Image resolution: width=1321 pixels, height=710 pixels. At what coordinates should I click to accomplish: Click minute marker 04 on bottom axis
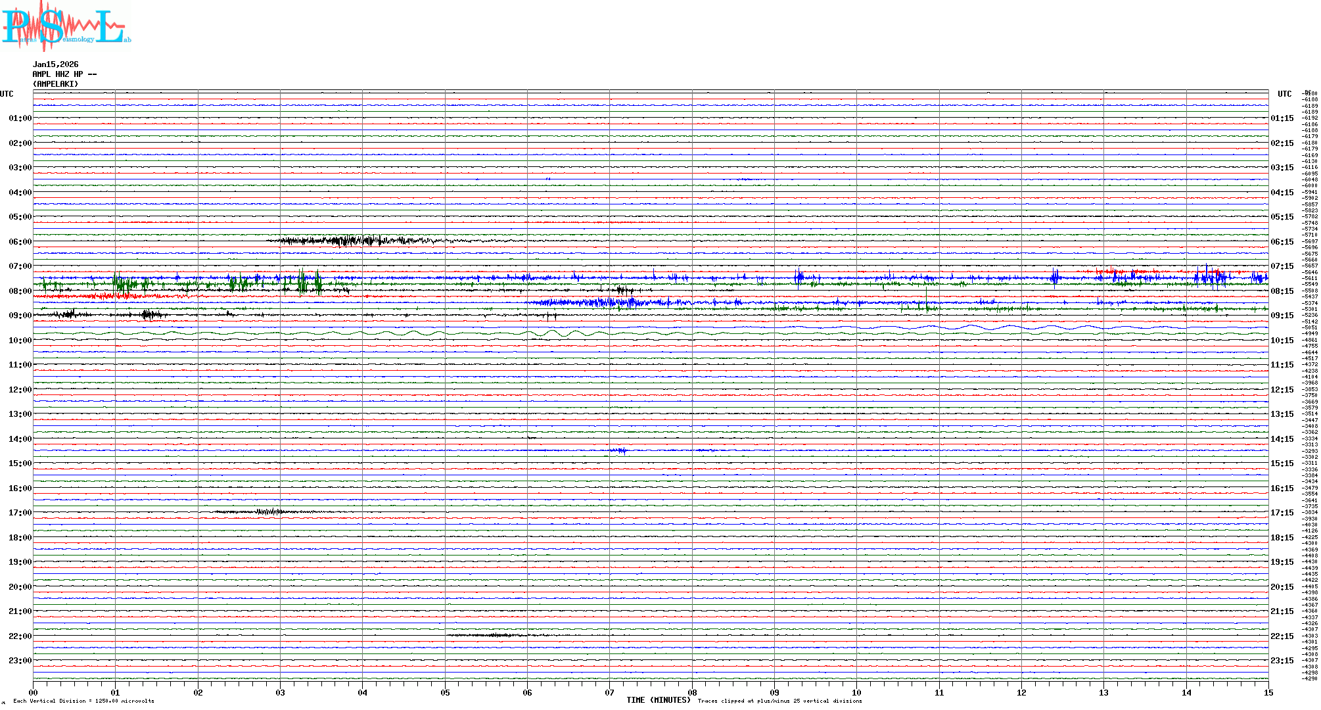362,693
